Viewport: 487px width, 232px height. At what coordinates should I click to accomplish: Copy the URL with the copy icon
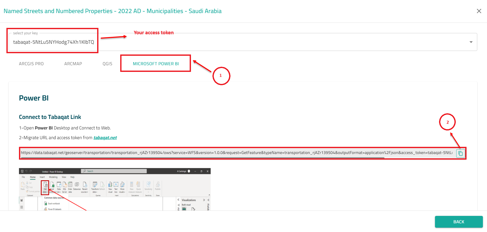460,153
